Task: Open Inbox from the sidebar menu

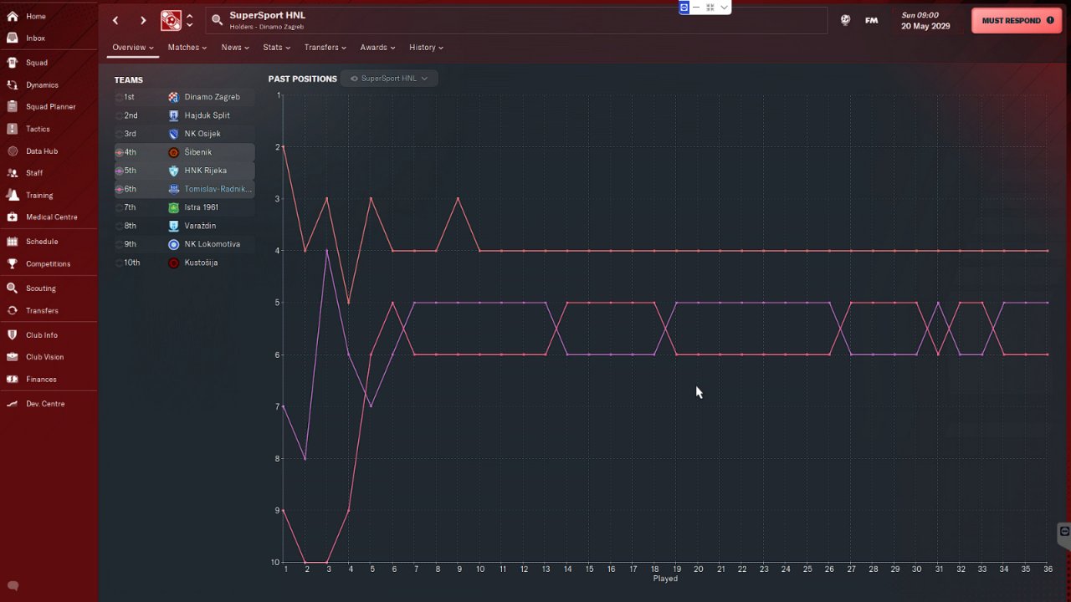Action: (x=35, y=38)
